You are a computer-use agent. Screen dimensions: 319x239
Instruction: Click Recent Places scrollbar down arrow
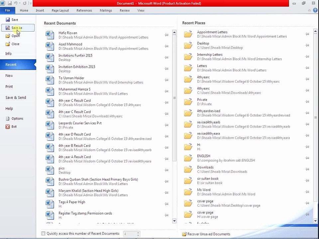point(315,221)
